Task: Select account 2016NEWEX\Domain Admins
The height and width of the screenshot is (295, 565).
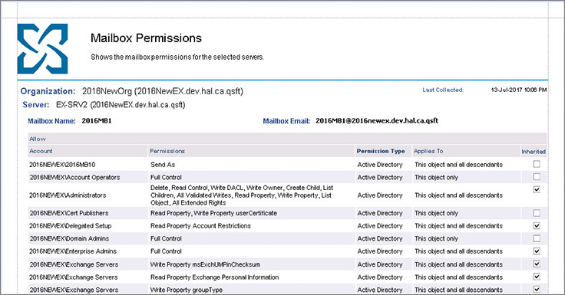Action: pyautogui.click(x=69, y=238)
